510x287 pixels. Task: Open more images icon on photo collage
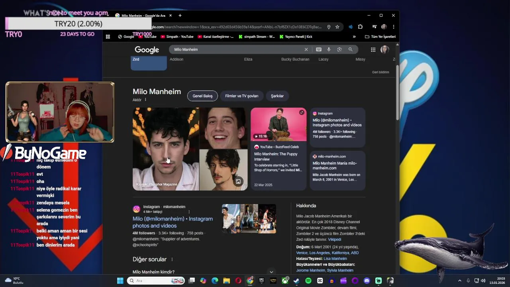[x=238, y=181]
